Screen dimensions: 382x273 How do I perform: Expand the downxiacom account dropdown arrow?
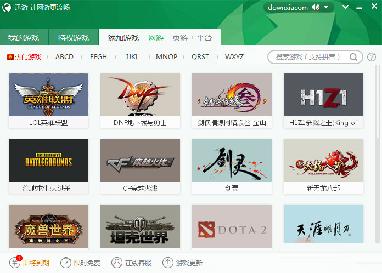point(326,8)
